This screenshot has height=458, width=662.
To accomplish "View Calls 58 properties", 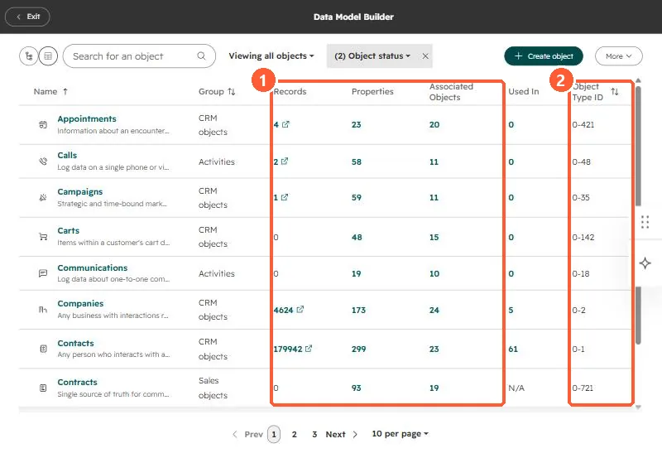I will [x=357, y=162].
